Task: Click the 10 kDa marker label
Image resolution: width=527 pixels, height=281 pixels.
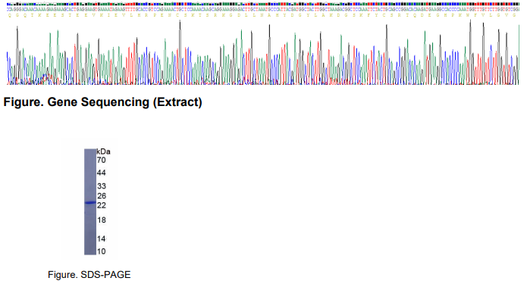Action: [x=101, y=251]
